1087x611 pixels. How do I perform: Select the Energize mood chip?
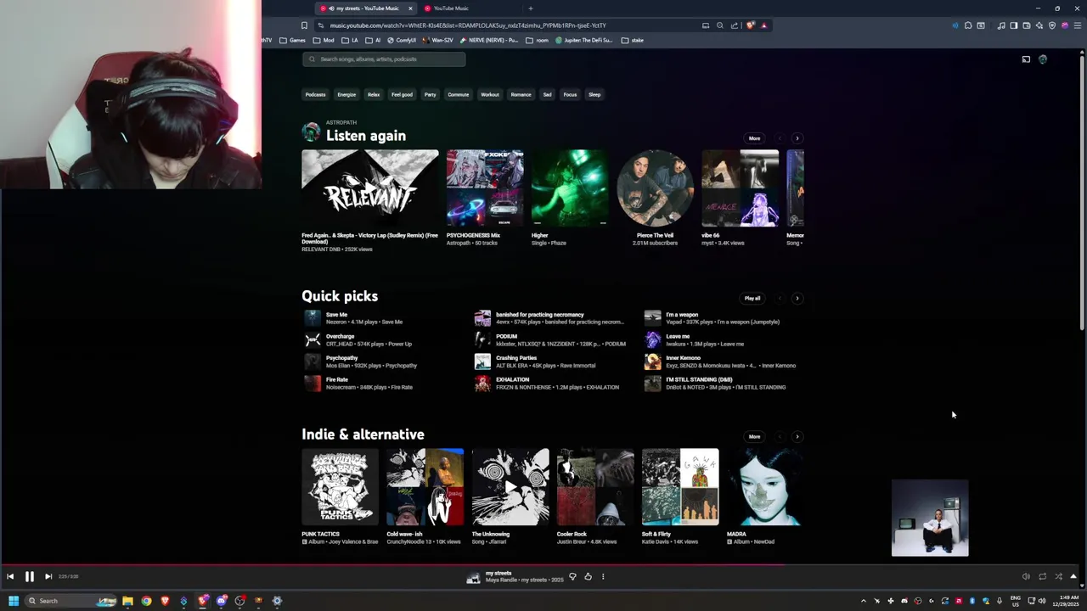pos(346,94)
